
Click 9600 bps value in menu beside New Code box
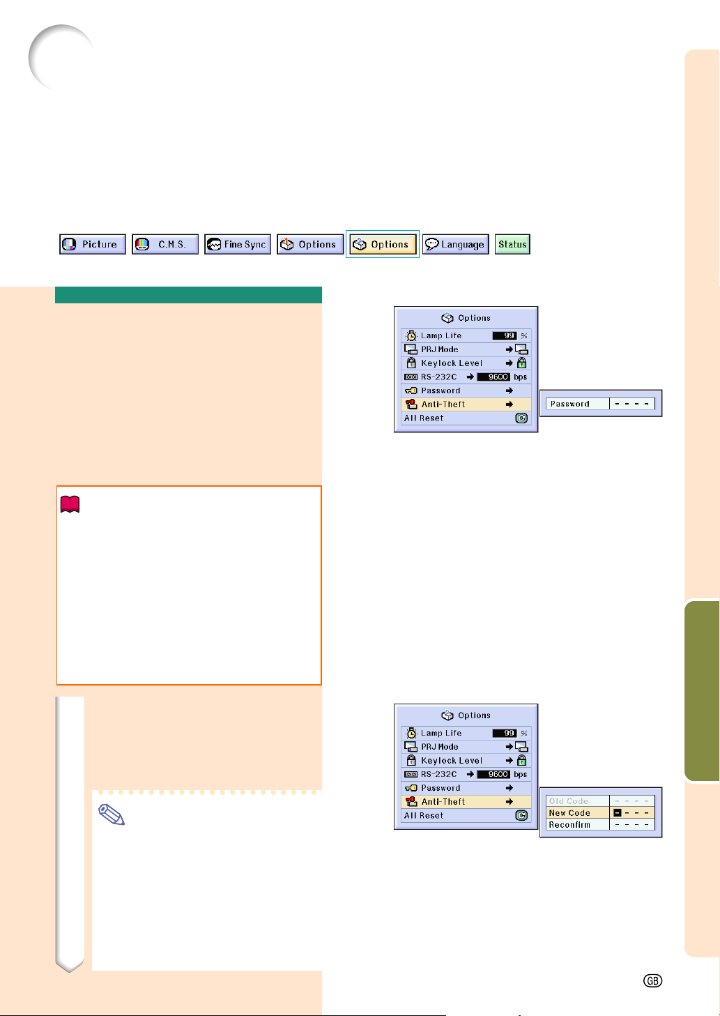[494, 775]
